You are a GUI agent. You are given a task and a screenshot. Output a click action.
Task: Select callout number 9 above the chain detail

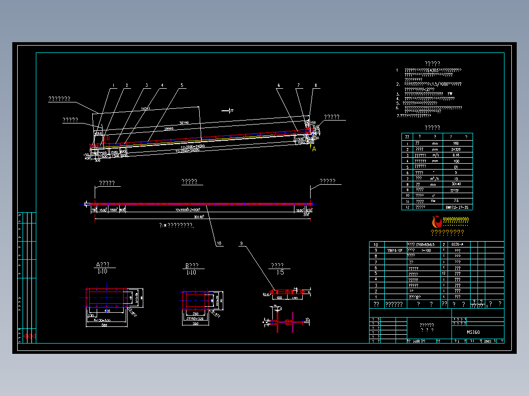pos(241,243)
